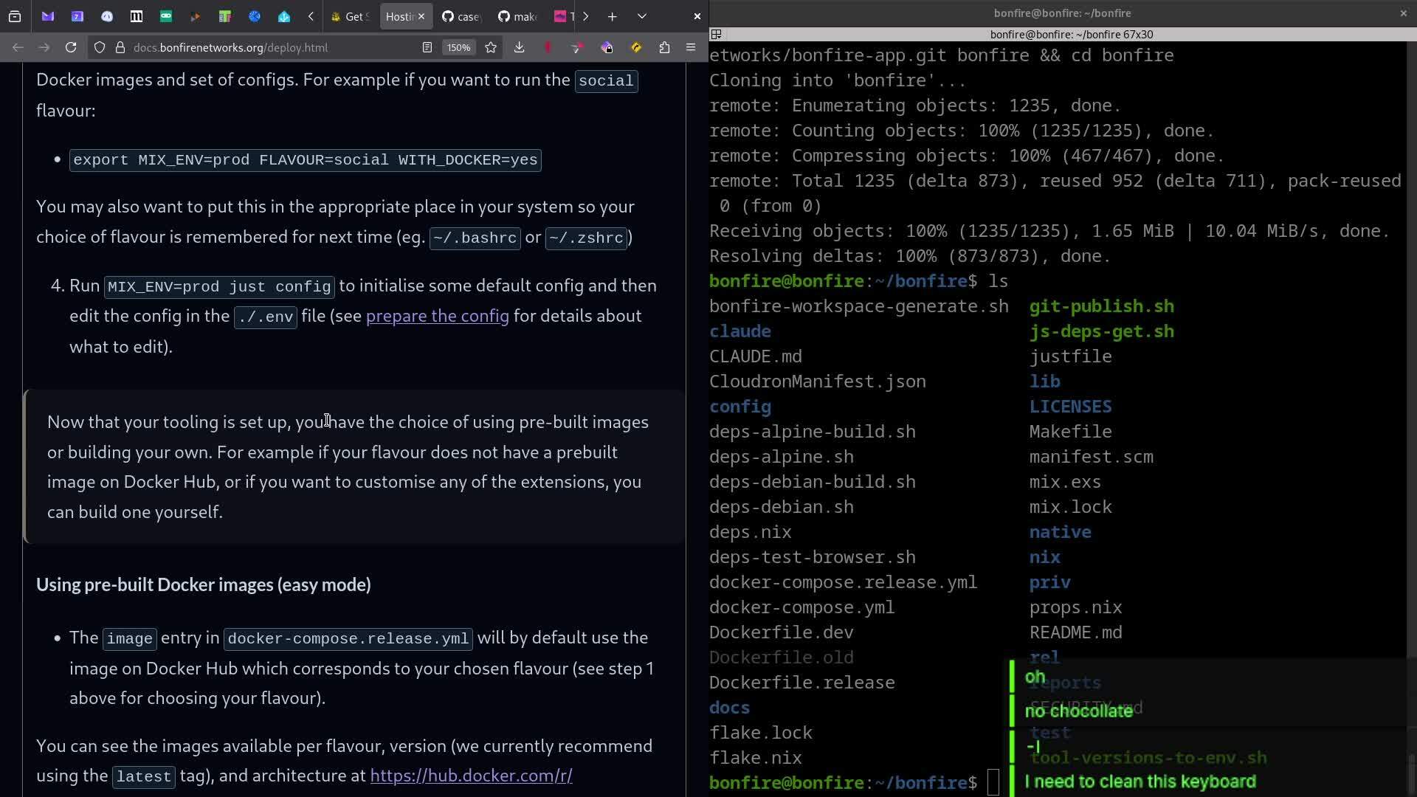
Task: Open the pinned blue circle tab
Action: pos(255,16)
